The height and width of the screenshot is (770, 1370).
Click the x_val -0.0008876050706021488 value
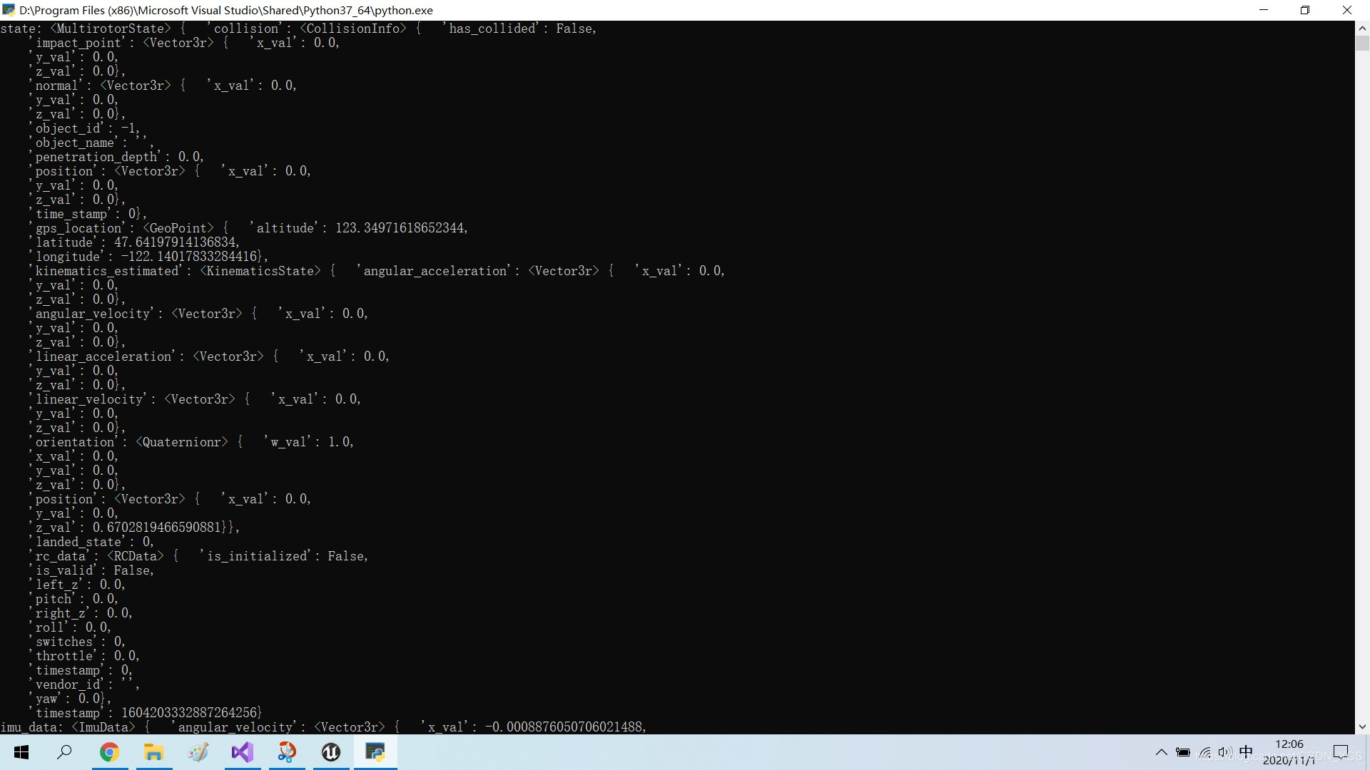(x=564, y=727)
